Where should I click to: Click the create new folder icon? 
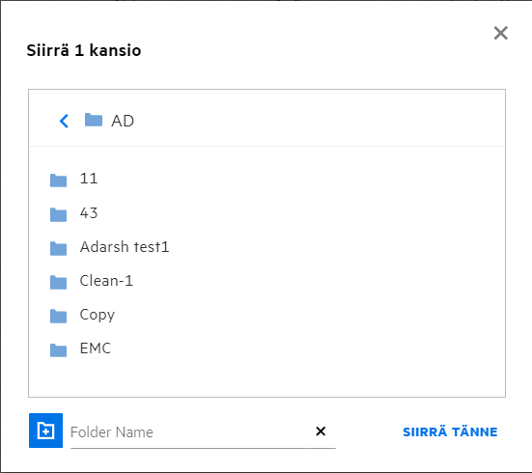(45, 431)
